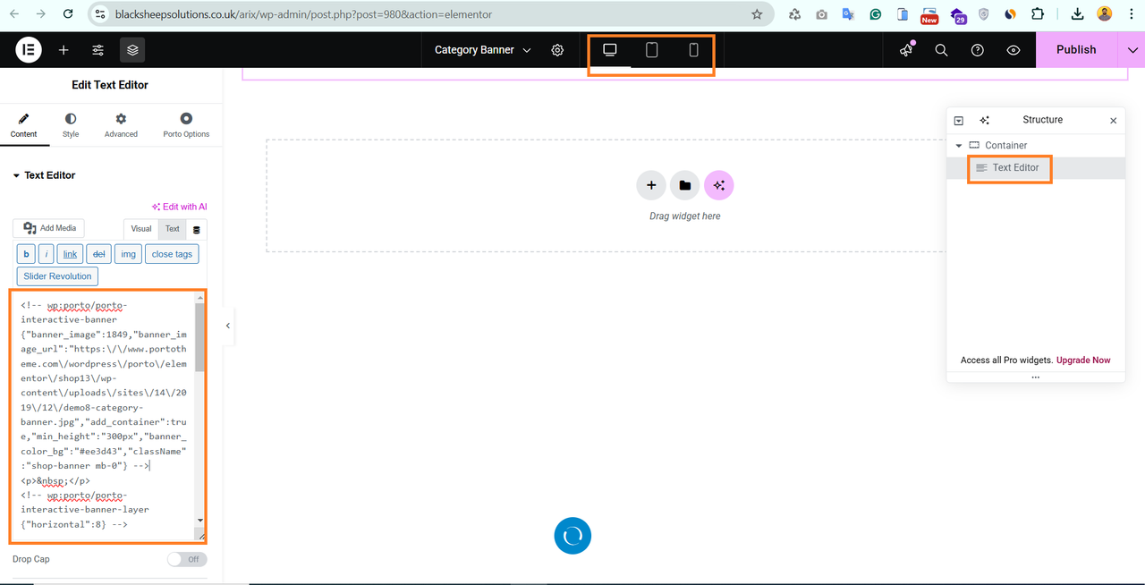1145x585 pixels.
Task: Open What's New megaphone notifications
Action: (x=906, y=50)
